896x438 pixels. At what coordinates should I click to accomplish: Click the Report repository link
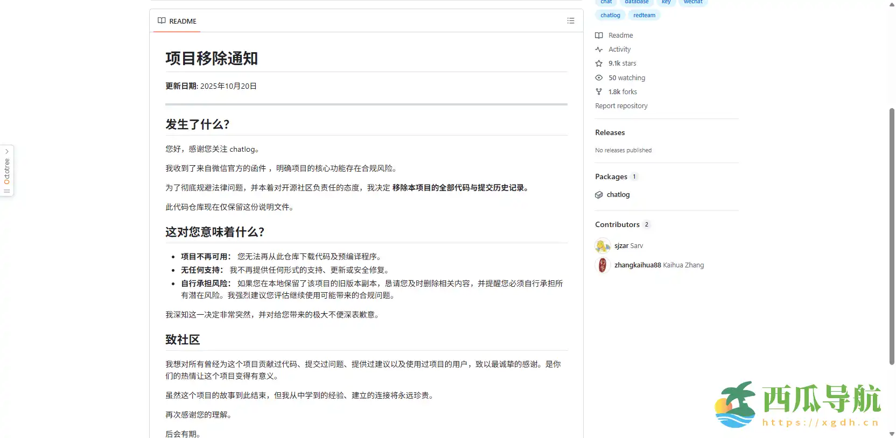(x=621, y=106)
